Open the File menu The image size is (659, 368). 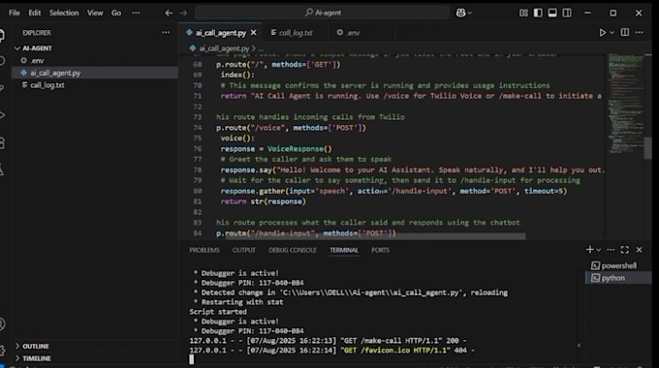(x=15, y=13)
